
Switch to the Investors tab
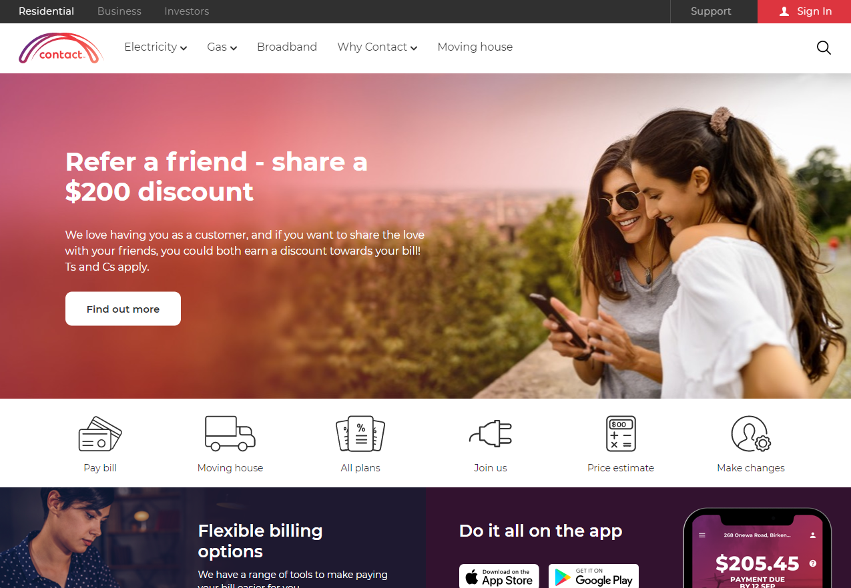pyautogui.click(x=187, y=11)
